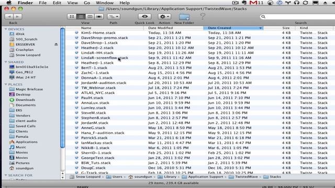Open the Action gear menu
The image size is (335, 188).
pos(164,16)
